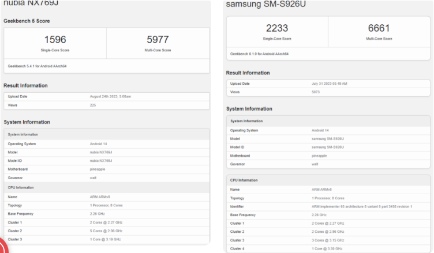Click 'pineapple' motherboard in the nubia panel
The width and height of the screenshot is (434, 253).
point(98,169)
